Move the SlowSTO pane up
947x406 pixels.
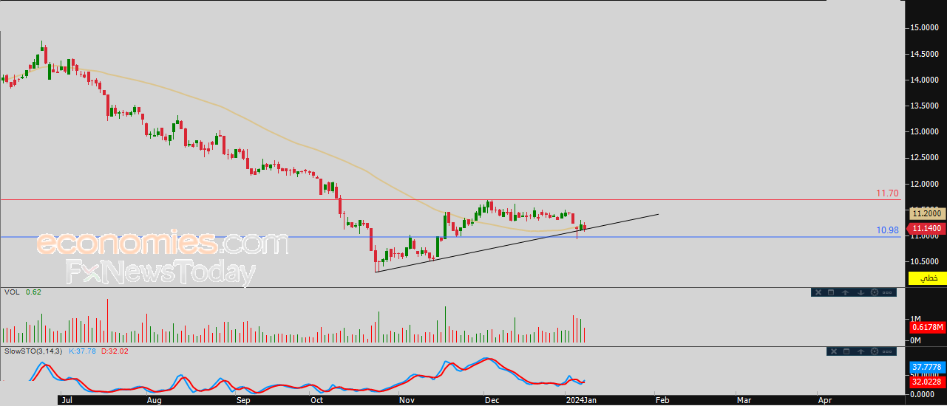tap(861, 351)
